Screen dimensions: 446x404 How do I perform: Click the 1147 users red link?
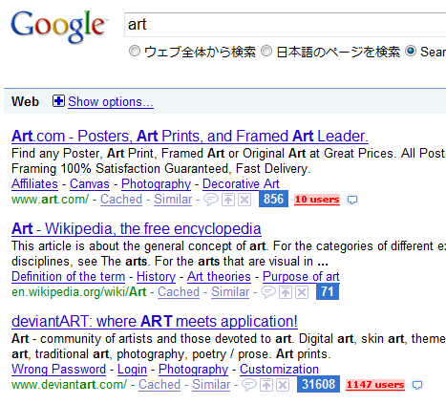pos(375,385)
